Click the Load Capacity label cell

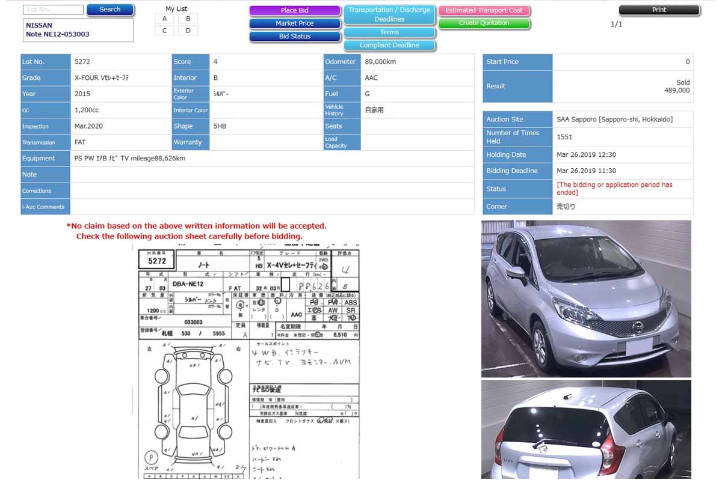click(x=342, y=142)
